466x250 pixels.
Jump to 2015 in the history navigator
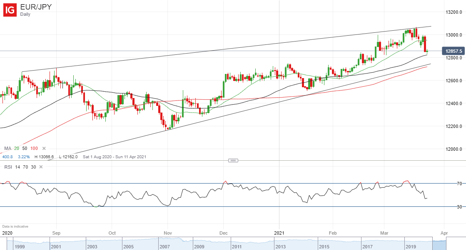click(x=324, y=246)
